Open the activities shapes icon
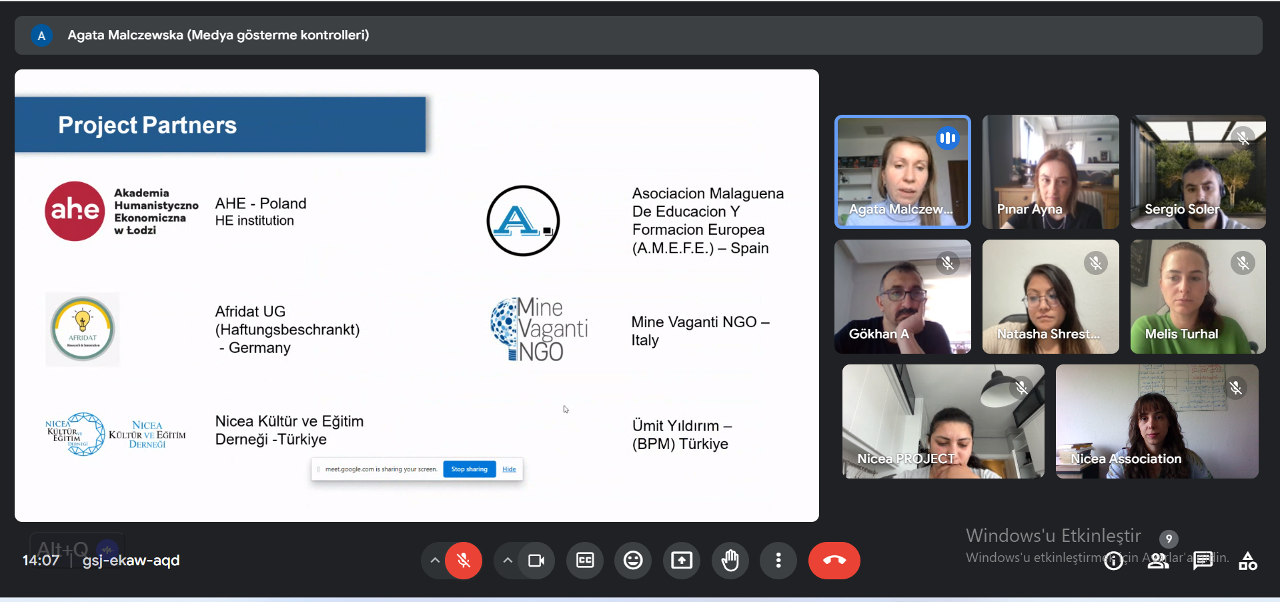 (1248, 561)
